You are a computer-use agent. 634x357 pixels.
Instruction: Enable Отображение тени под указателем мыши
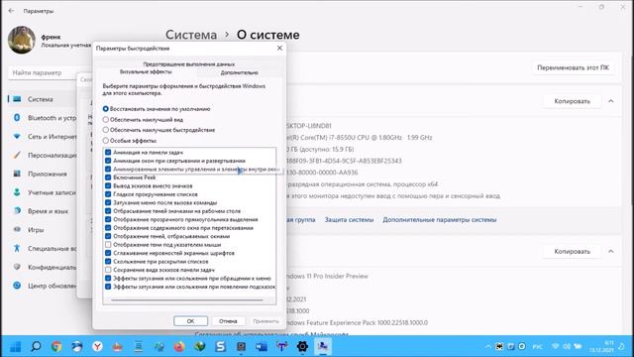tap(108, 245)
